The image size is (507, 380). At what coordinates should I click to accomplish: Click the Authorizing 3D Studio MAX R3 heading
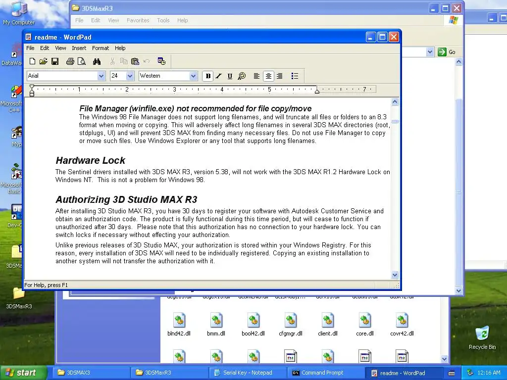[x=126, y=199]
